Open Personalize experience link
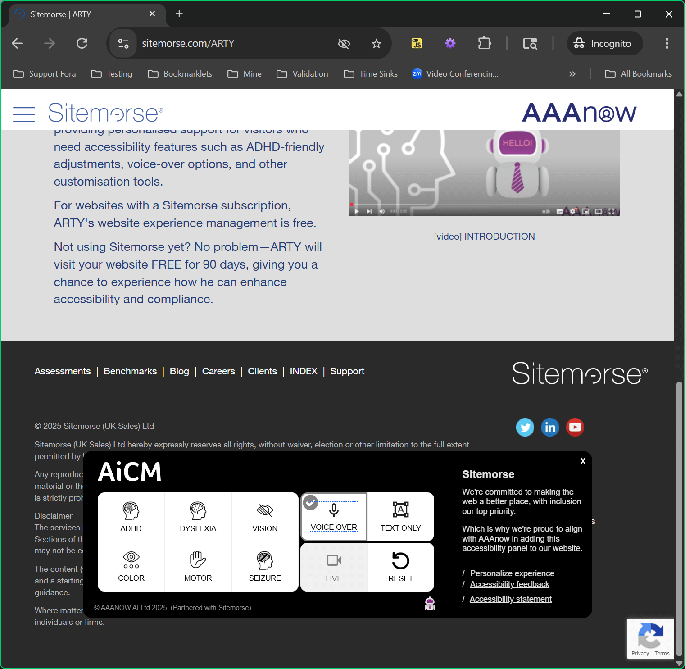 [x=512, y=573]
